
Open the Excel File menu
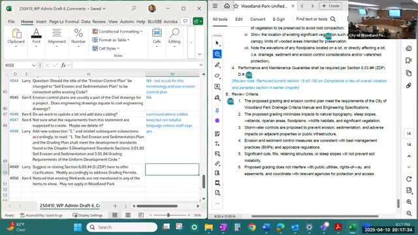pyautogui.click(x=11, y=22)
